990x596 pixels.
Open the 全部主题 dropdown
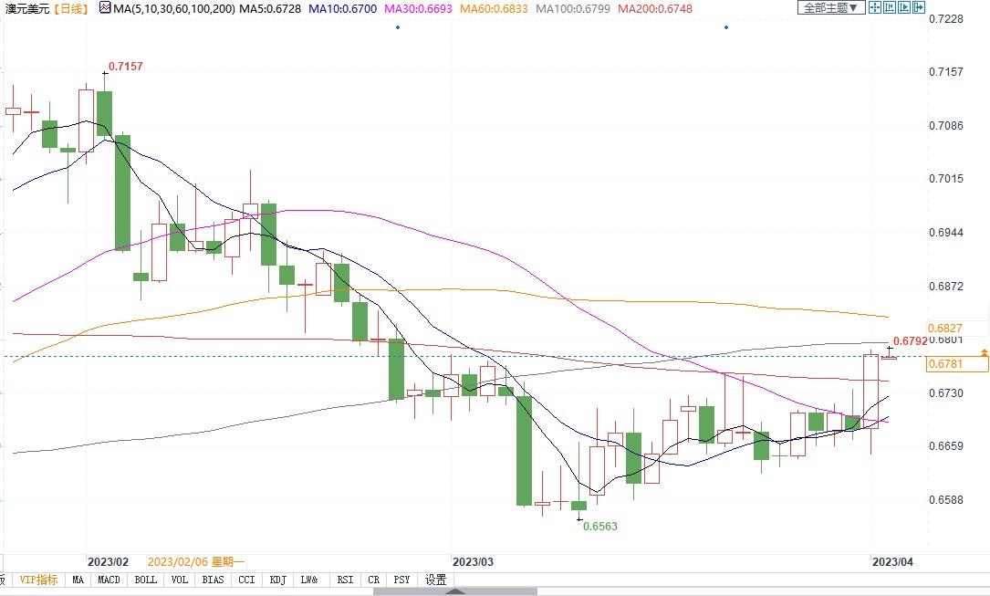(x=830, y=7)
